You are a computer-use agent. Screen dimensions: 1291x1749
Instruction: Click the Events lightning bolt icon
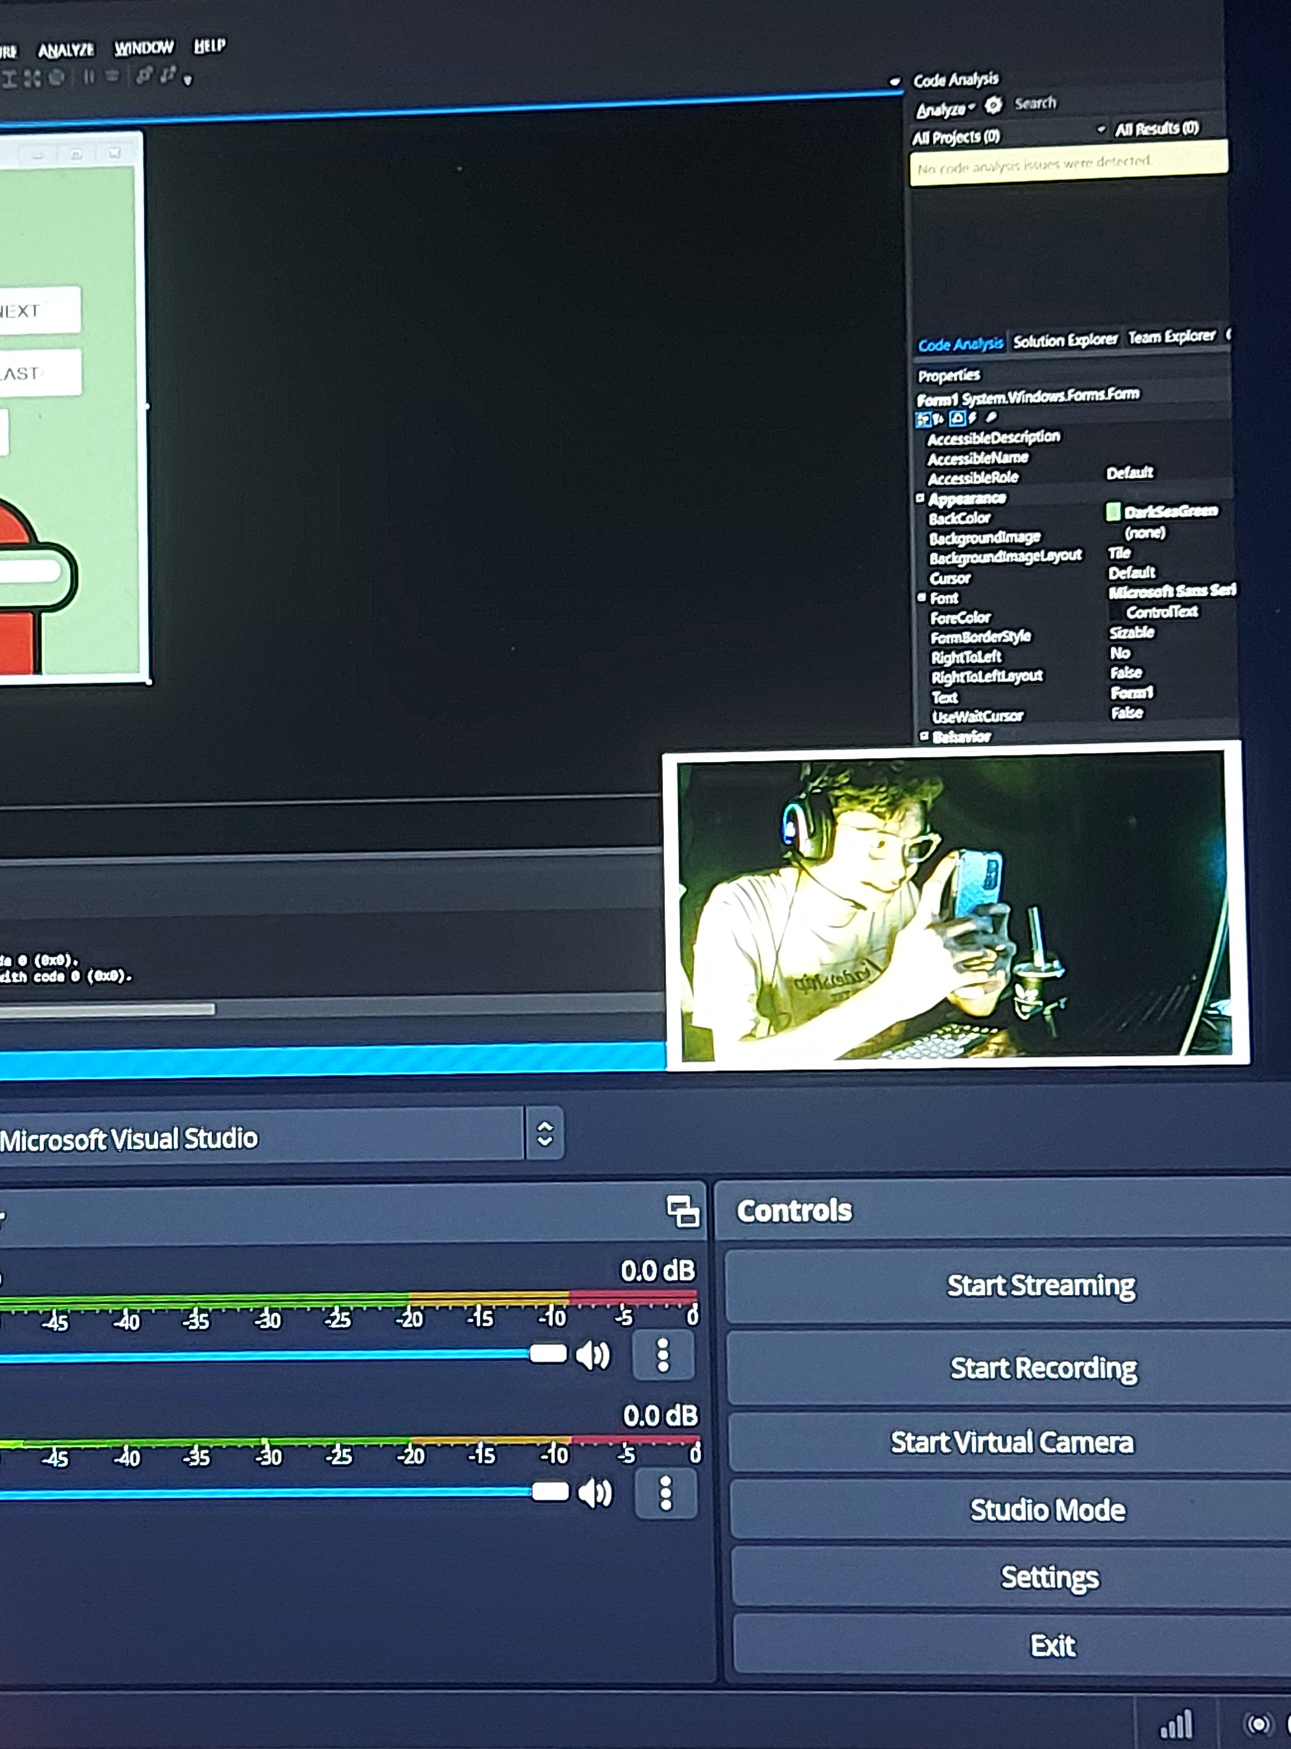[x=972, y=418]
